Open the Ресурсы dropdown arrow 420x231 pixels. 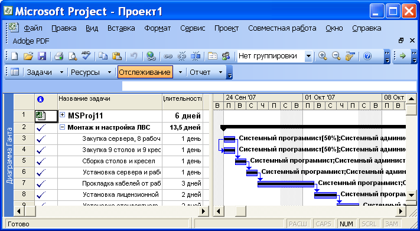(109, 72)
